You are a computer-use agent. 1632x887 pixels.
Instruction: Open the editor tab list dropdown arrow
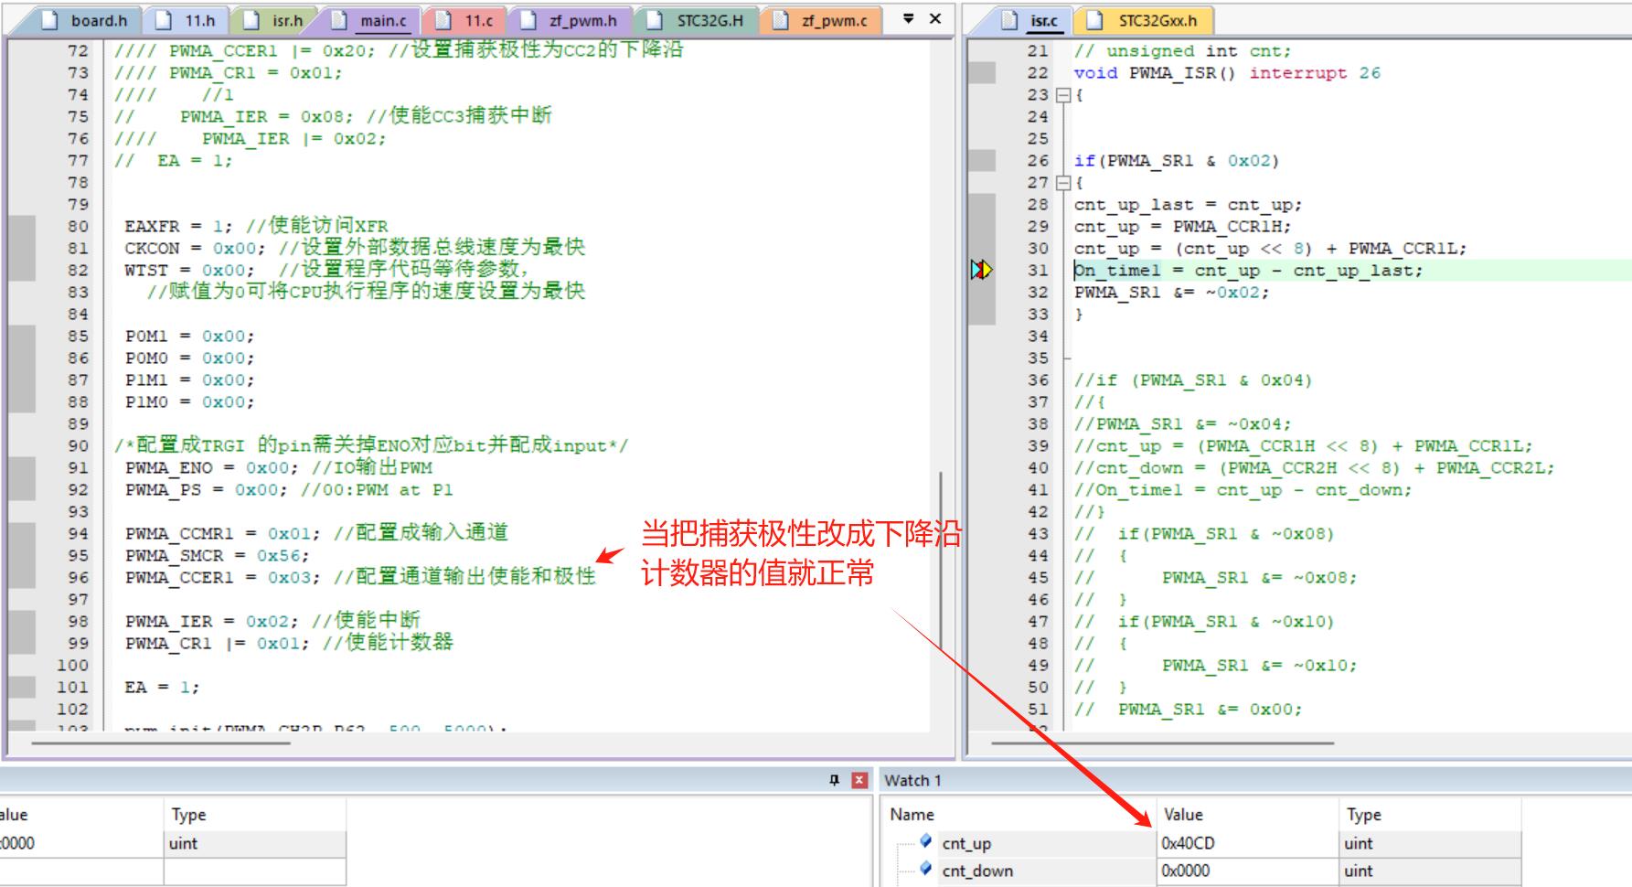click(908, 18)
